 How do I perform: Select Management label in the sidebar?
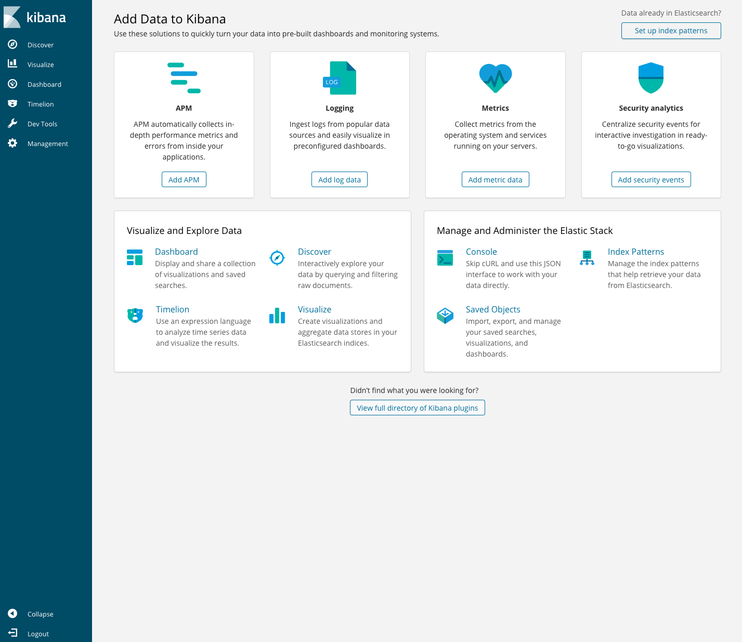pos(48,144)
